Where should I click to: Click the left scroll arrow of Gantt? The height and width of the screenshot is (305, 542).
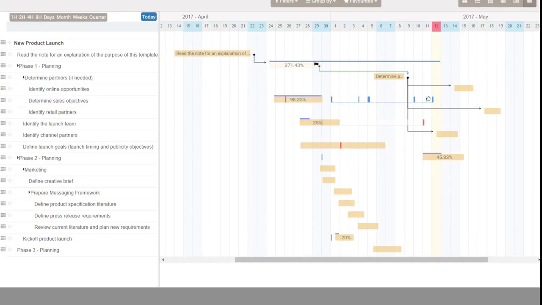point(163,260)
